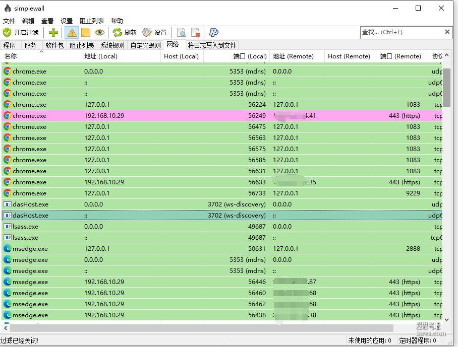Click the Chrome icon in port 56733 row
Viewport: 458px width, 347px height.
(7, 193)
